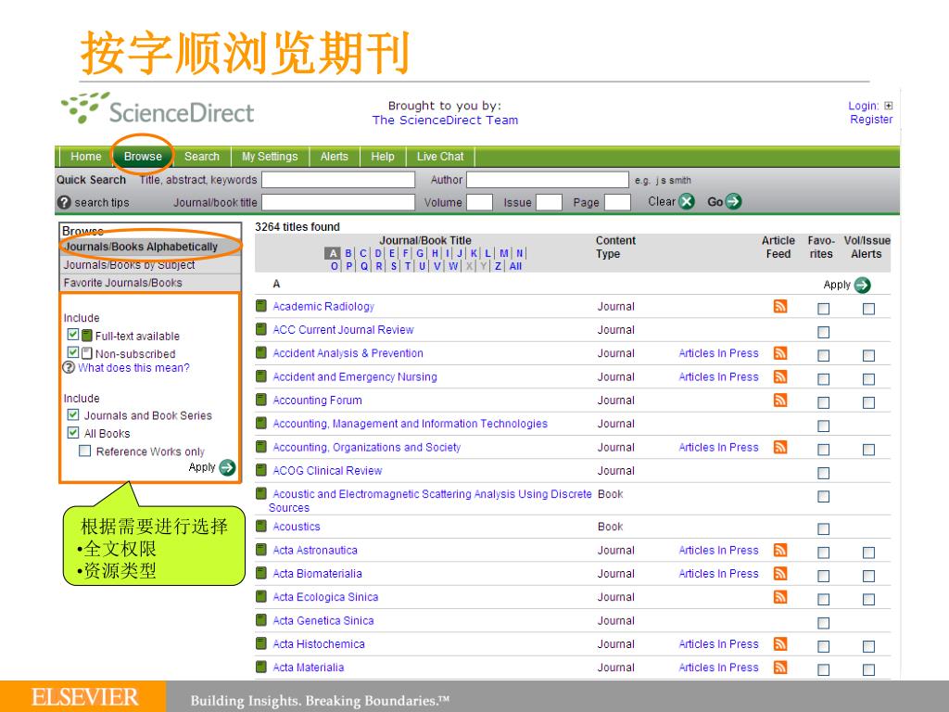The width and height of the screenshot is (949, 712).
Task: Click green book icon next to Acoustics
Action: pos(261,526)
